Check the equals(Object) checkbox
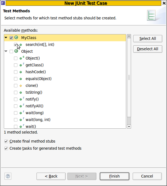167x186 pixels. click(16, 79)
